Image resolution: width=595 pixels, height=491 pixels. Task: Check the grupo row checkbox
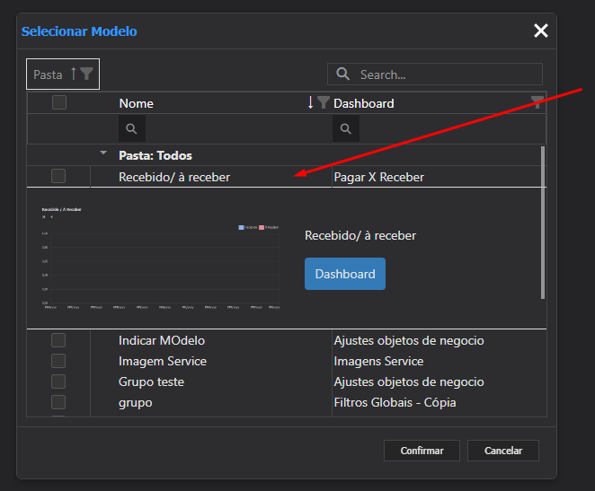point(58,402)
